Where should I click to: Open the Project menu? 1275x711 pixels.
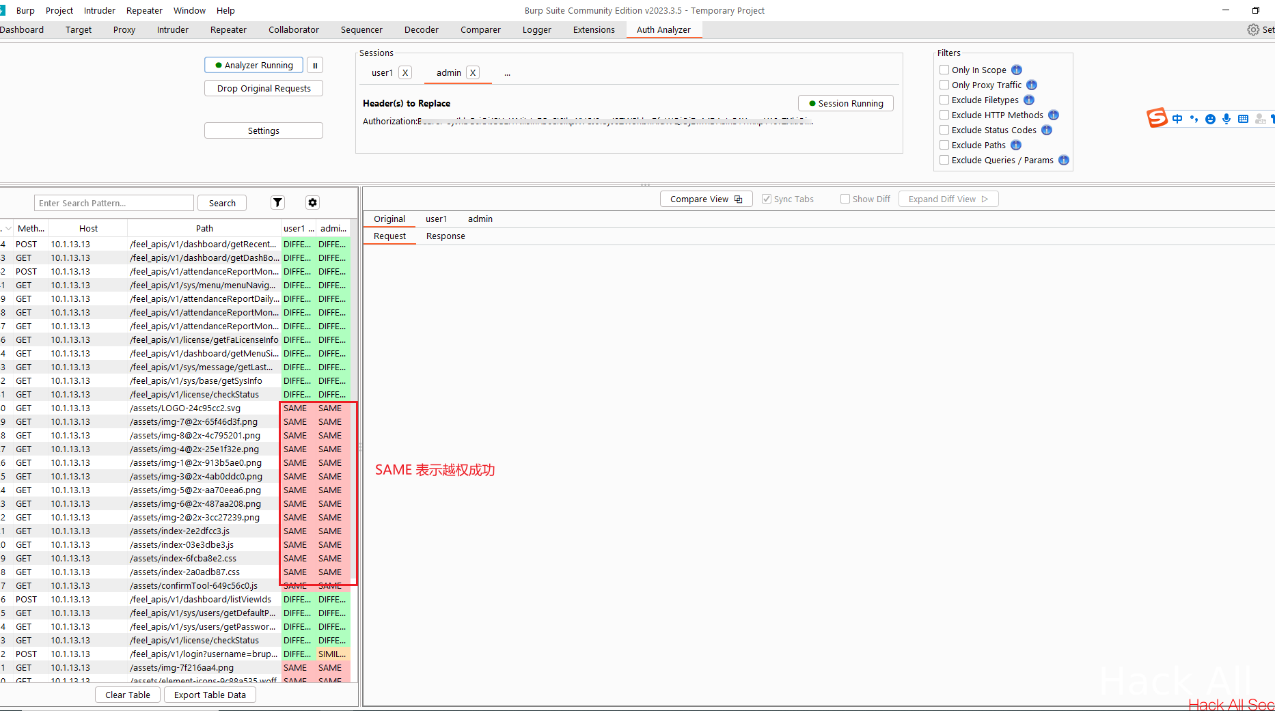(x=59, y=11)
